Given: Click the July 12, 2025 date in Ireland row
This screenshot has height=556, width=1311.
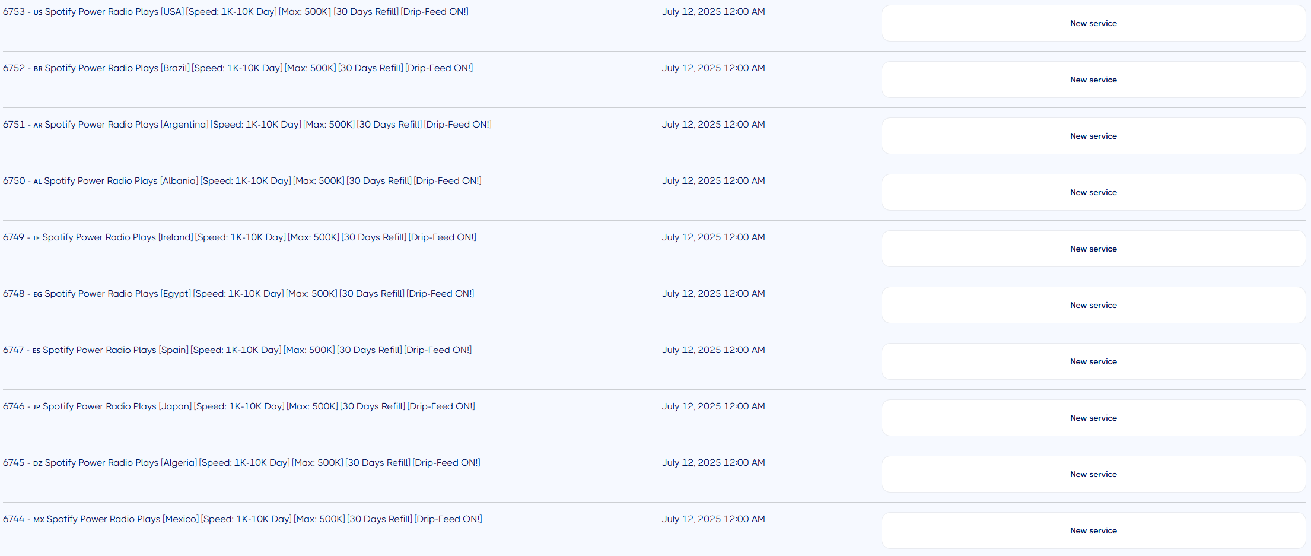Looking at the screenshot, I should click(714, 237).
